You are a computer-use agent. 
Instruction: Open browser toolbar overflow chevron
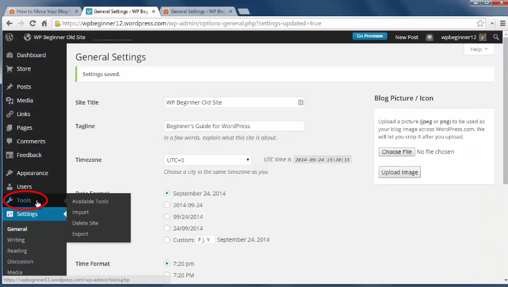click(492, 23)
